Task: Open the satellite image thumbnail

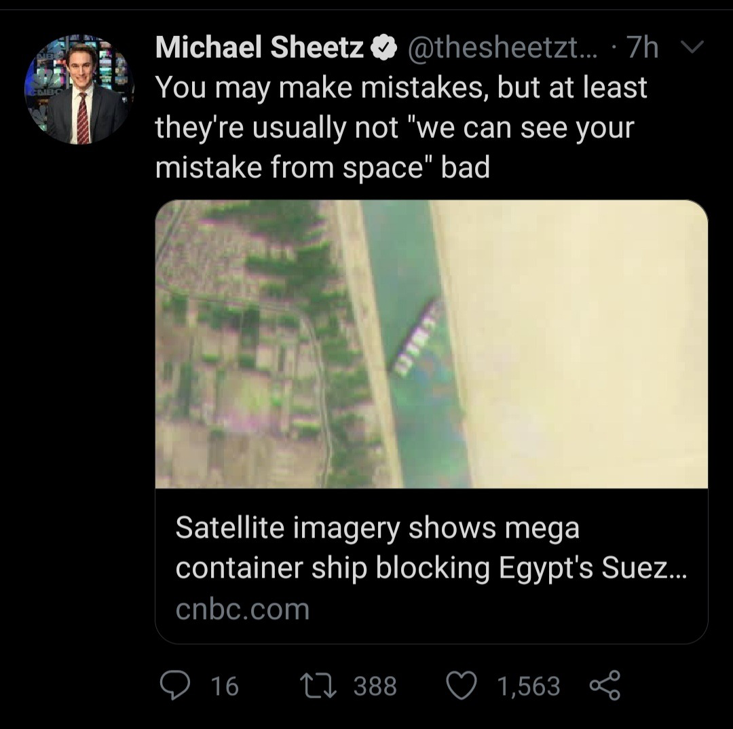Action: tap(431, 343)
